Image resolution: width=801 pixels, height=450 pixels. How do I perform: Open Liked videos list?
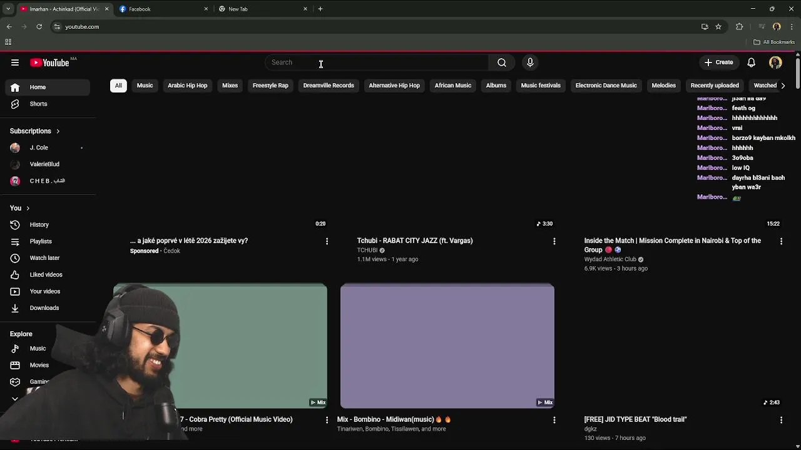[x=48, y=274]
